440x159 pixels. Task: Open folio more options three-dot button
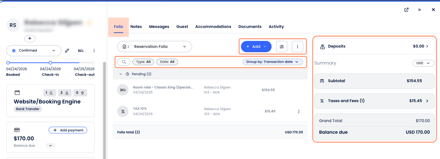(x=298, y=47)
